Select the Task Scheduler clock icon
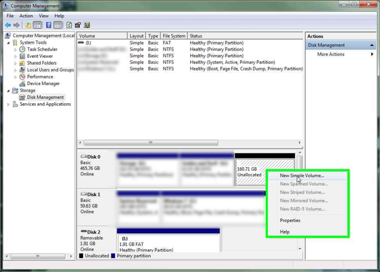Image resolution: width=380 pixels, height=272 pixels. click(22, 49)
